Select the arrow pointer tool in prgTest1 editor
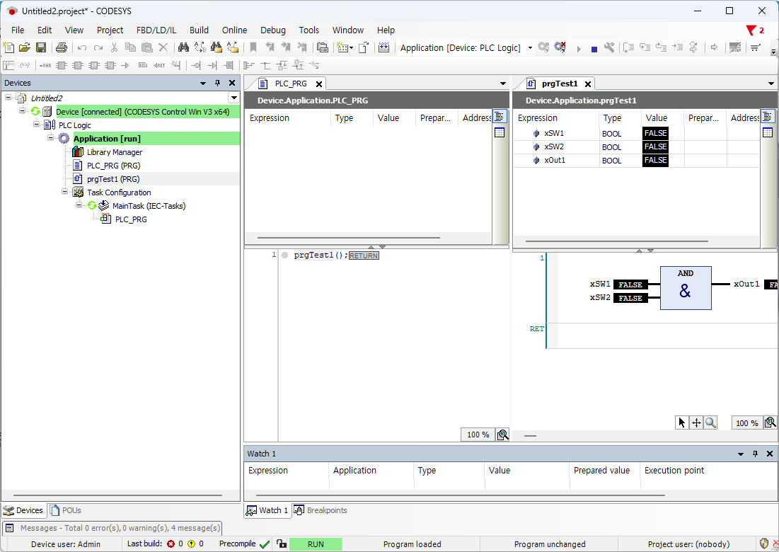Screen dimensions: 779x552 pos(681,422)
